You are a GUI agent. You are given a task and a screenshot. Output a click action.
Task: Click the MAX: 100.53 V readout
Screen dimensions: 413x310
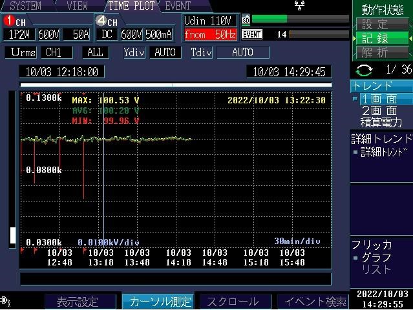(105, 100)
